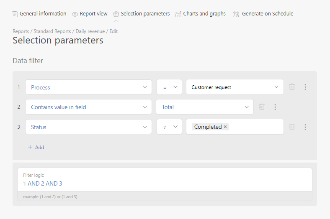Open the Generate on Schedule tab
The width and height of the screenshot is (330, 219).
[263, 14]
